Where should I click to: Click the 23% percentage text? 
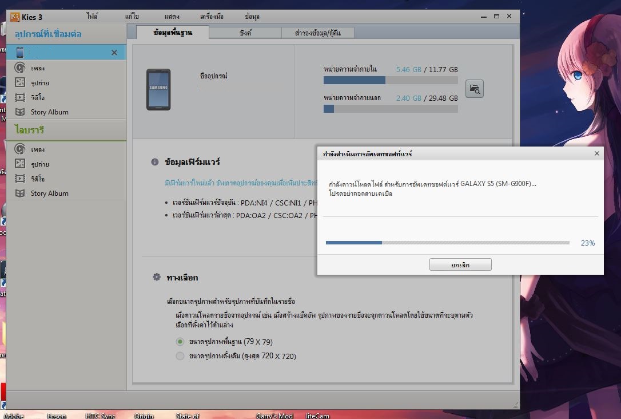tap(588, 243)
